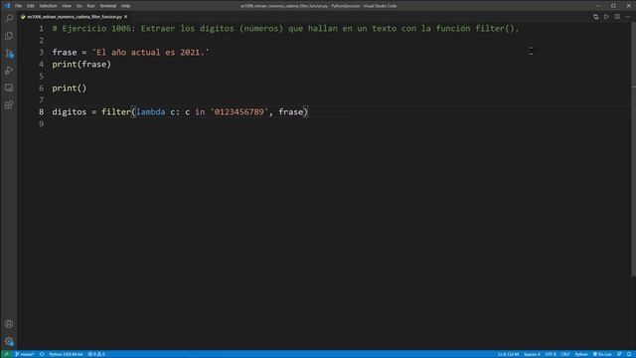Maximize the Visual Studio Code window
This screenshot has height=358, width=636.
point(613,6)
